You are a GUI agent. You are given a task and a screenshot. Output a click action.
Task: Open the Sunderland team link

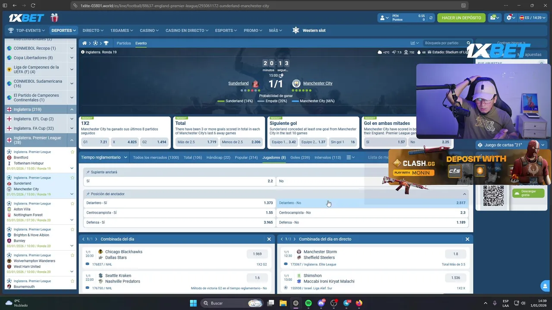pyautogui.click(x=238, y=84)
